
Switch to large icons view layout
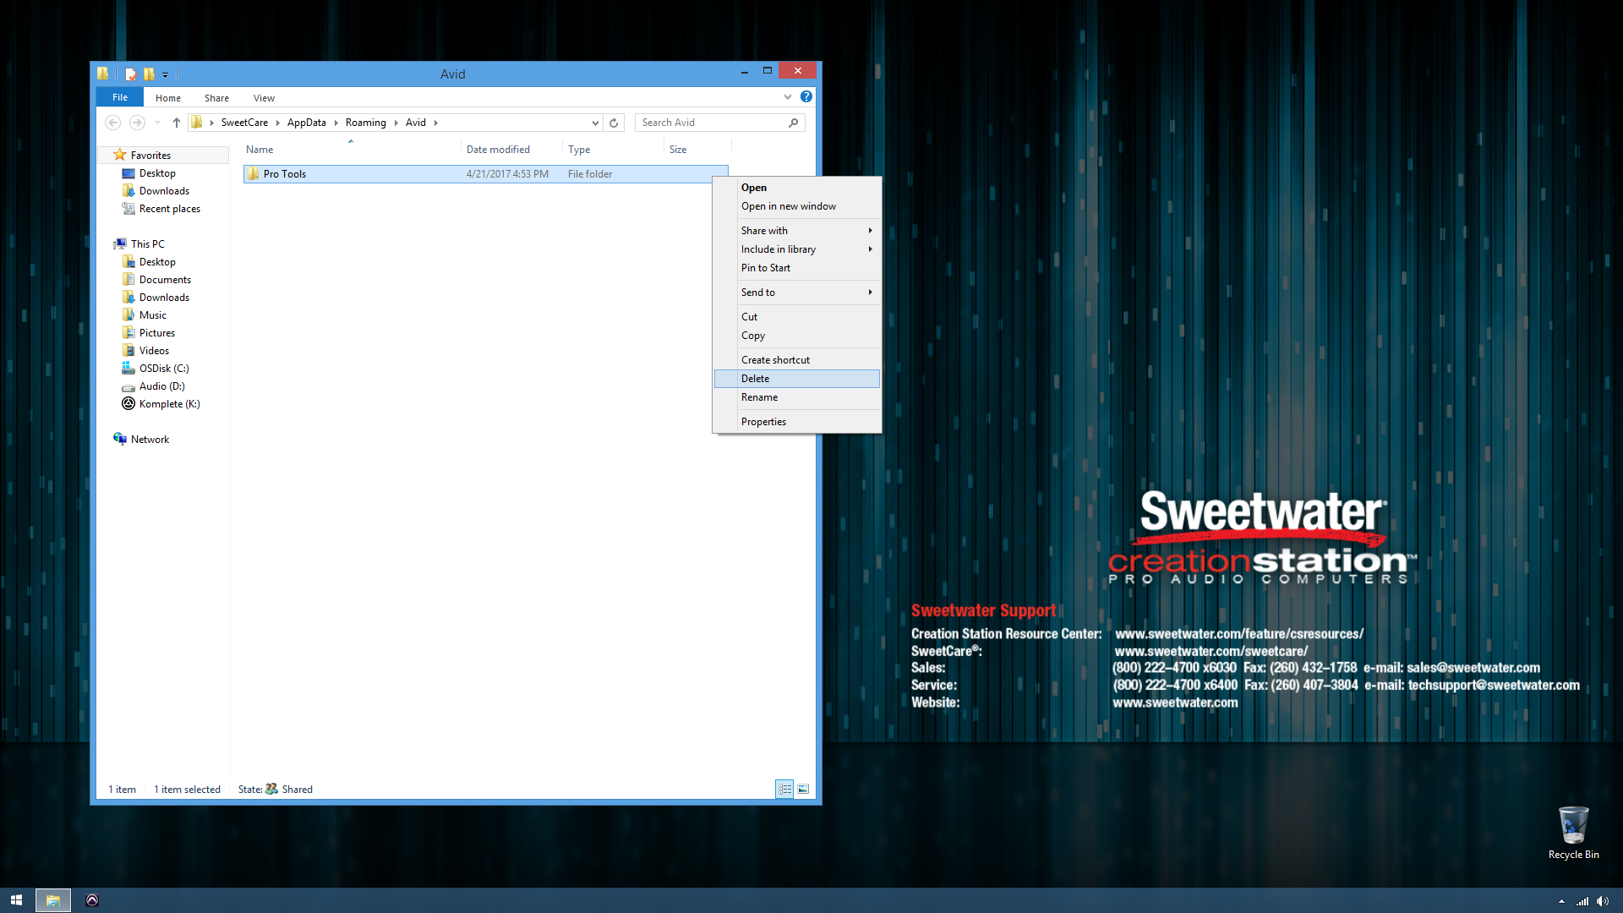[803, 789]
